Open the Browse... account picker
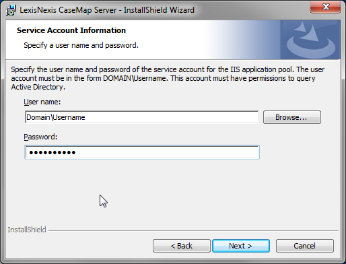This screenshot has height=264, width=346. 292,117
